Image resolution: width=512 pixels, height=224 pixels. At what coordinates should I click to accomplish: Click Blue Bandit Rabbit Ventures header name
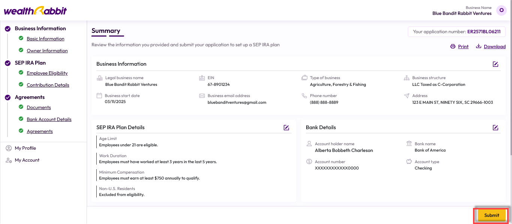point(462,13)
